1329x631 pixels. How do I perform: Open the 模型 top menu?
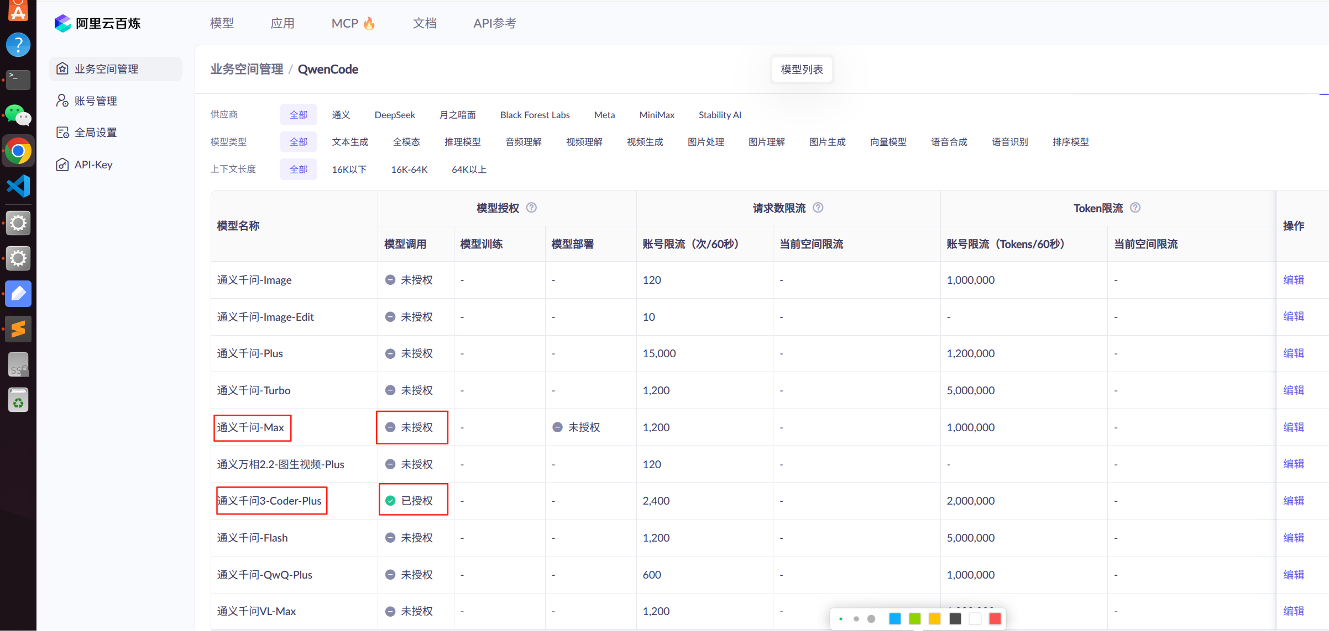[x=222, y=23]
